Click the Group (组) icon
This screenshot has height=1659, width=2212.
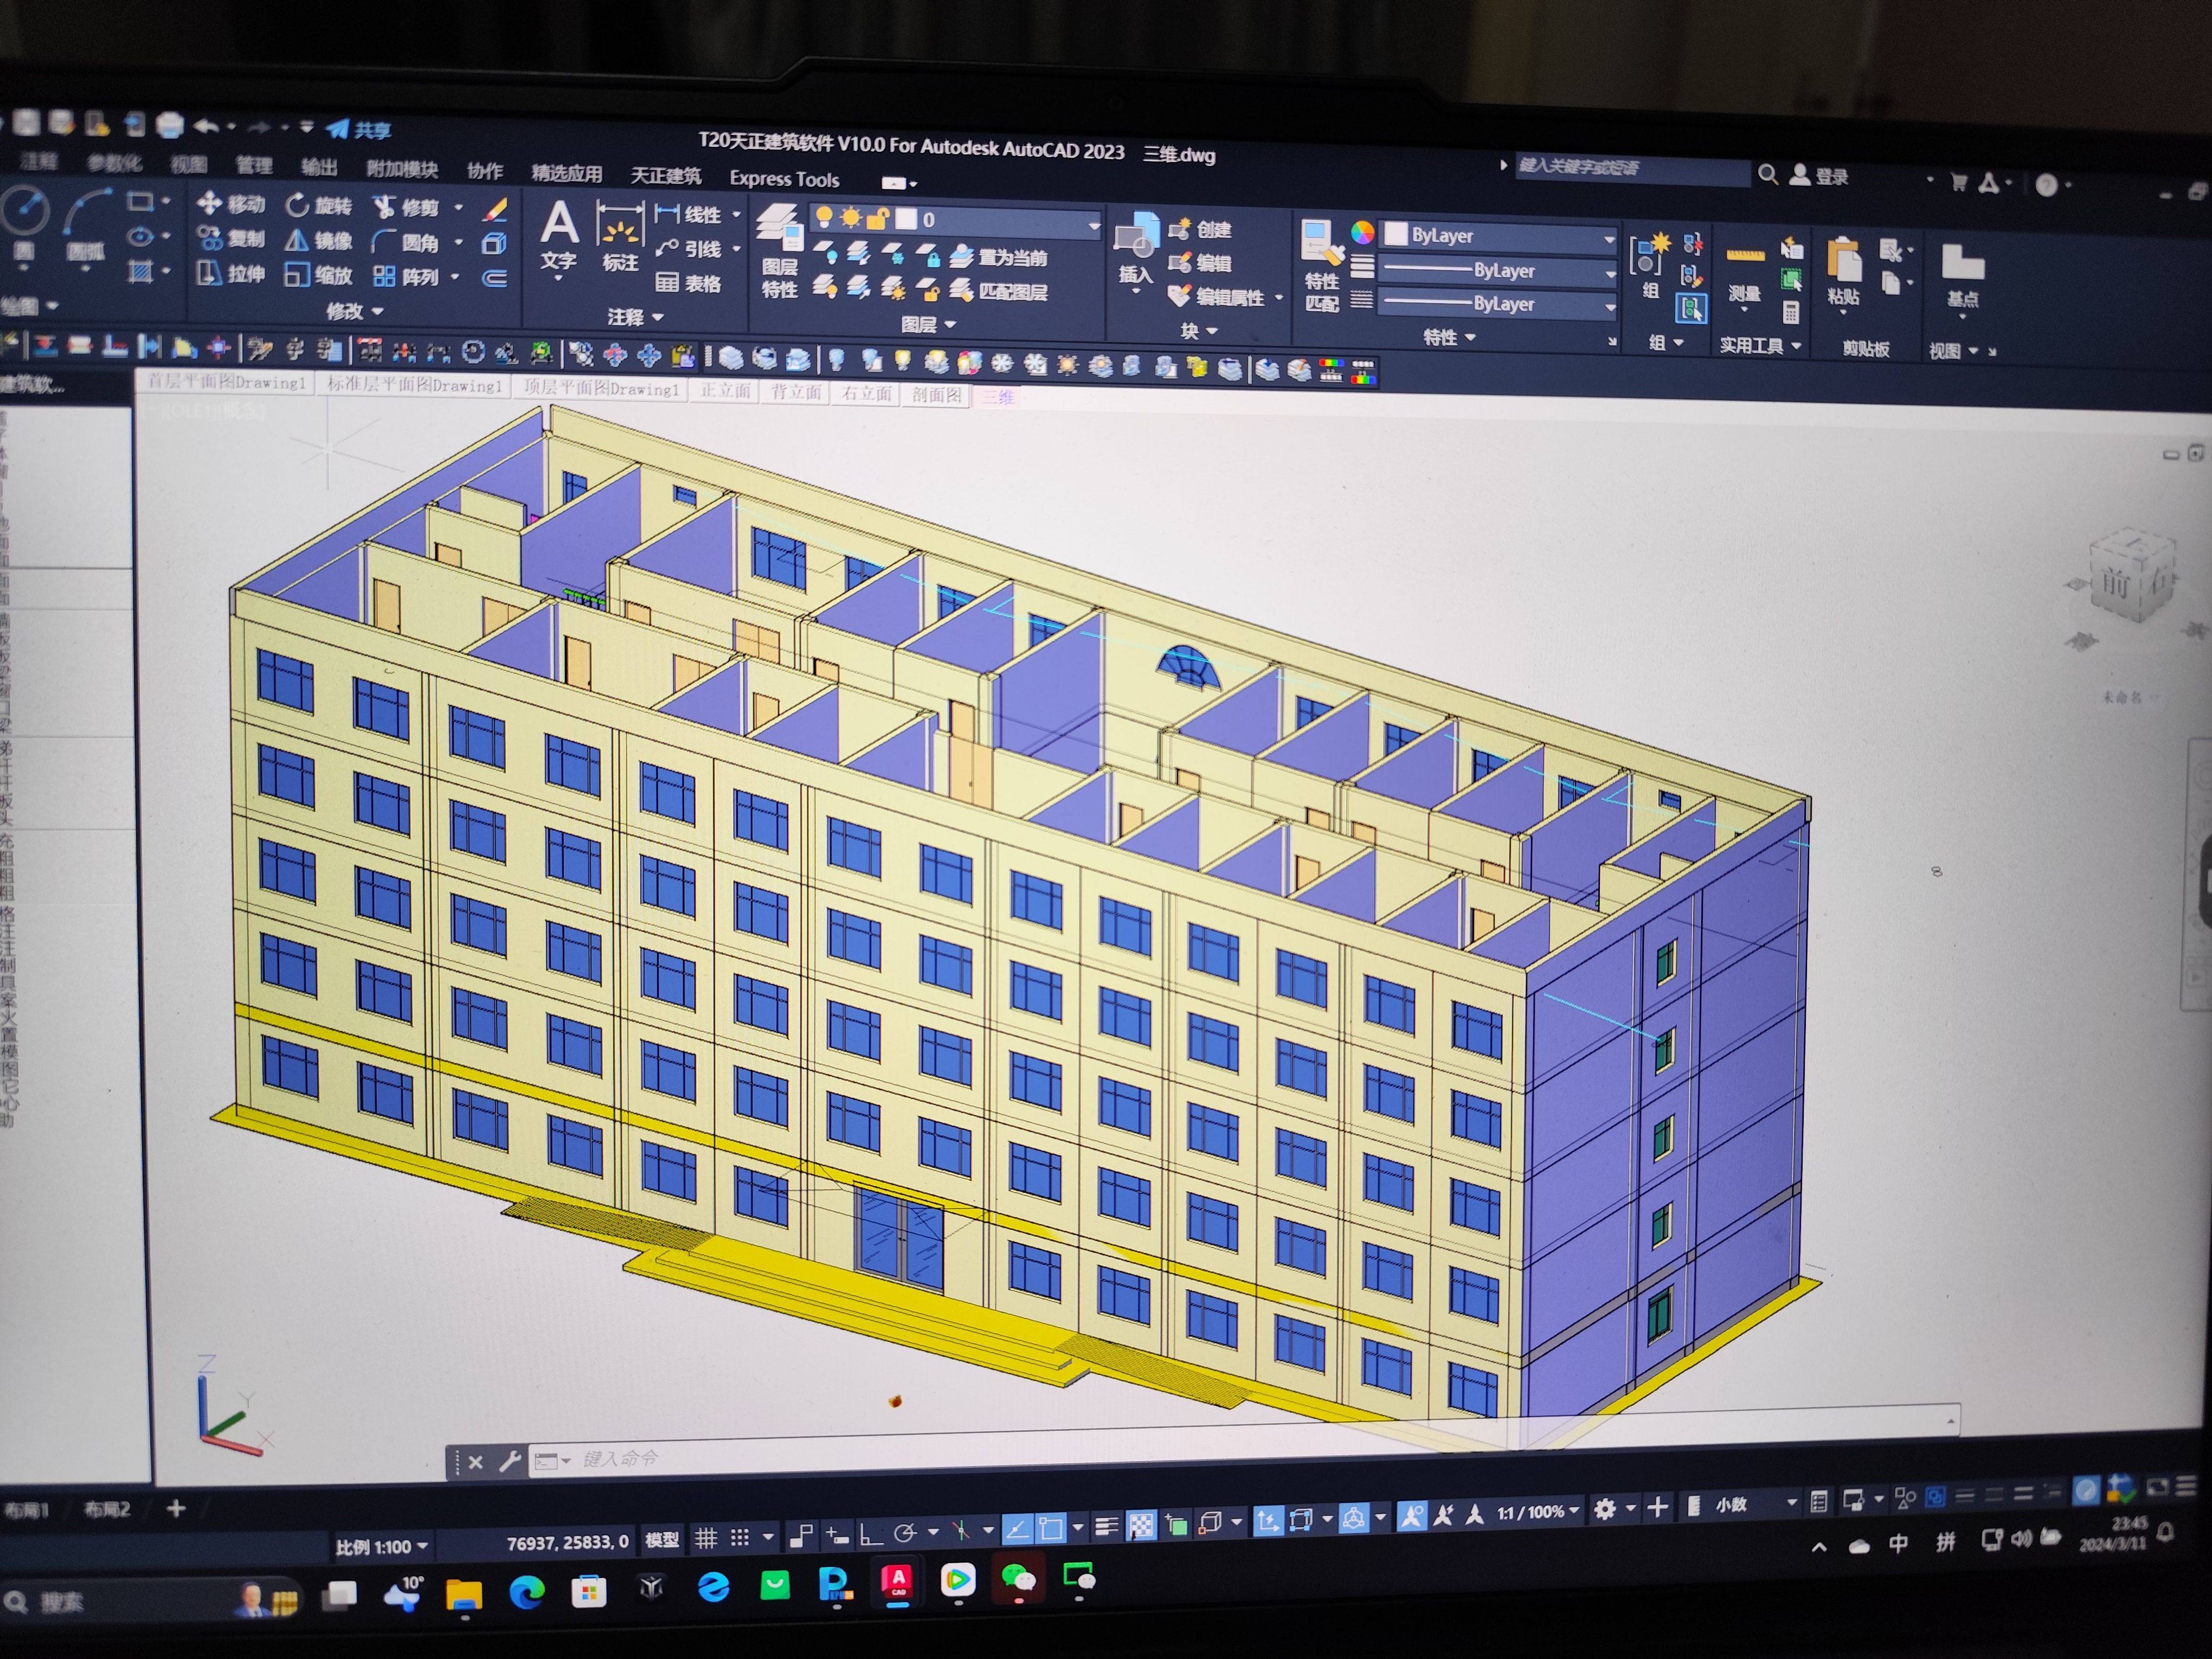coord(1650,255)
